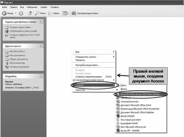Viewport: 184px width, 137px height.
Task: Click the Сетевое окружение icon
Action: [7, 67]
